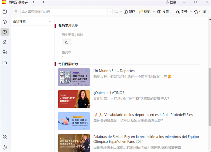
Task: Click the blue swimmer sports vocabulary thumbnail
Action: pyautogui.click(x=74, y=121)
